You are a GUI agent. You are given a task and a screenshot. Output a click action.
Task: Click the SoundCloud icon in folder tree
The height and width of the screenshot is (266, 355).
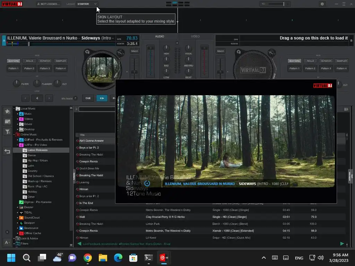(x=21, y=218)
